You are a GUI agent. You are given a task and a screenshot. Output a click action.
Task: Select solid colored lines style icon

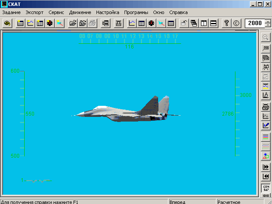266,137
